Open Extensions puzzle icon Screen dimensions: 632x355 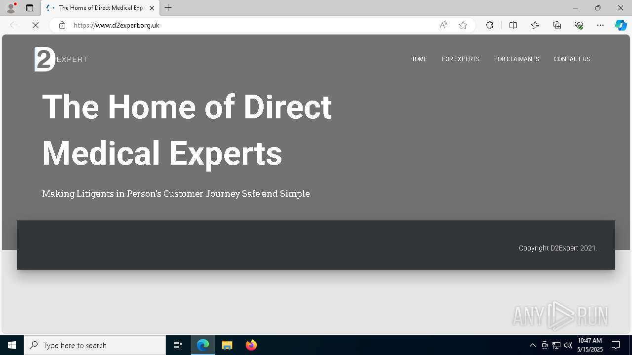click(489, 25)
